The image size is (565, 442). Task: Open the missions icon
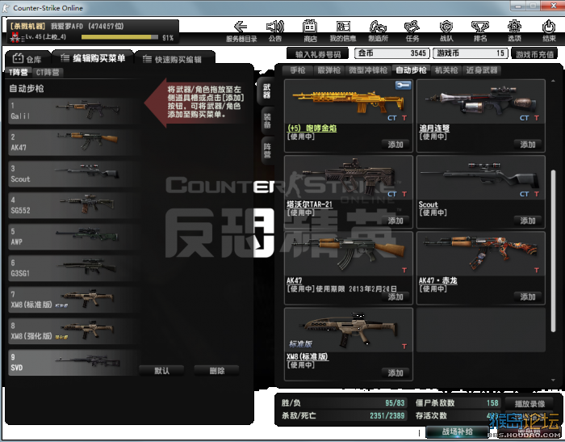(412, 27)
